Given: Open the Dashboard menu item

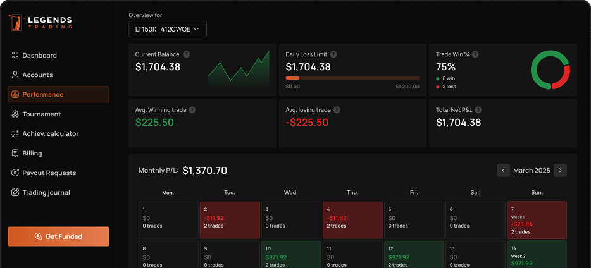Looking at the screenshot, I should coord(58,56).
